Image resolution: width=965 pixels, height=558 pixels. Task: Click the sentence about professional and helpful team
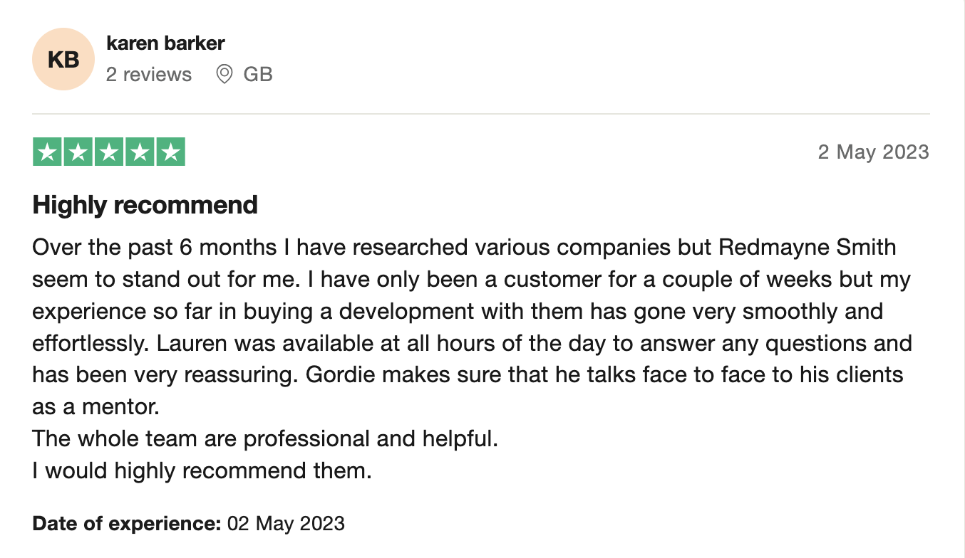pyautogui.click(x=265, y=438)
